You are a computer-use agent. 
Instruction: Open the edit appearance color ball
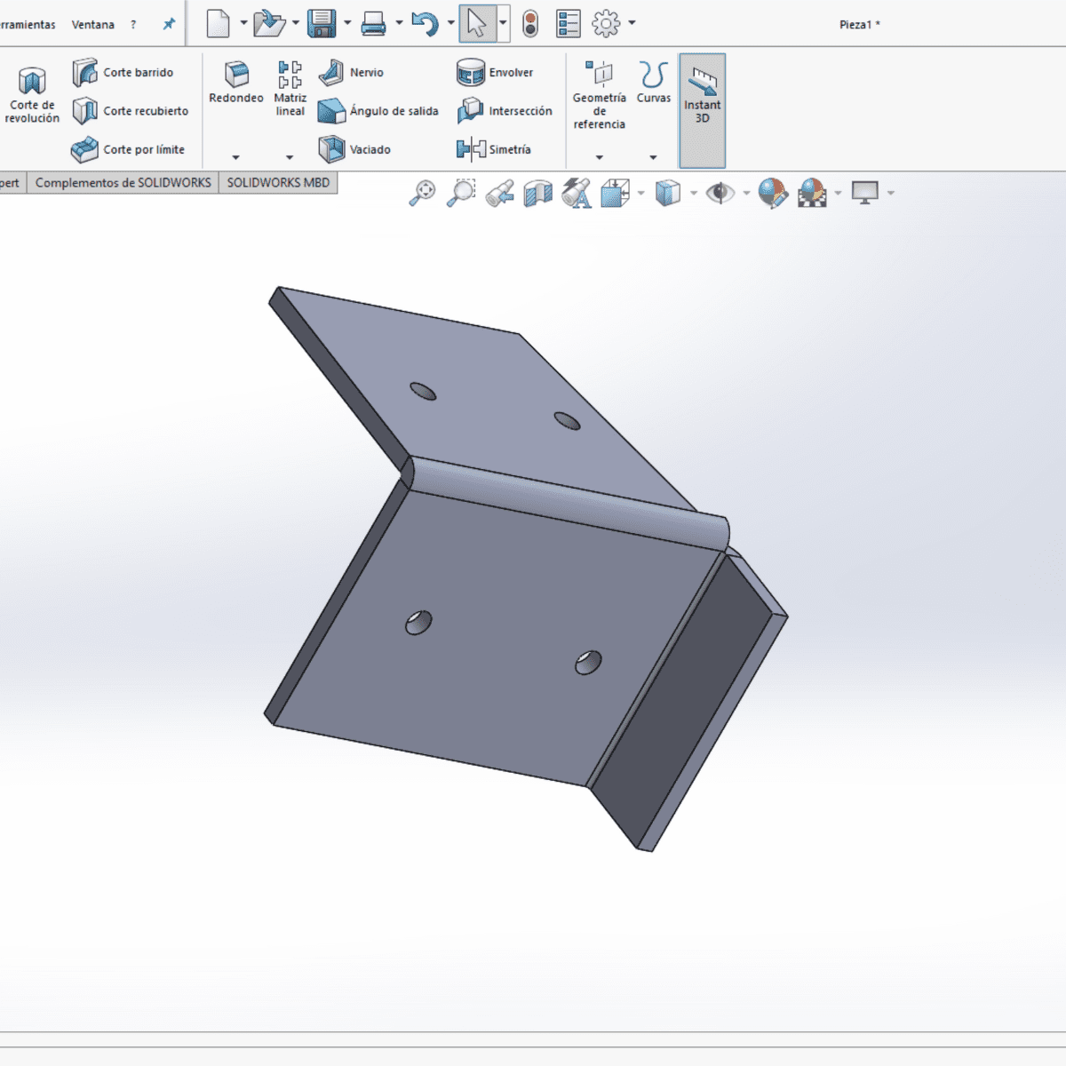(x=772, y=193)
